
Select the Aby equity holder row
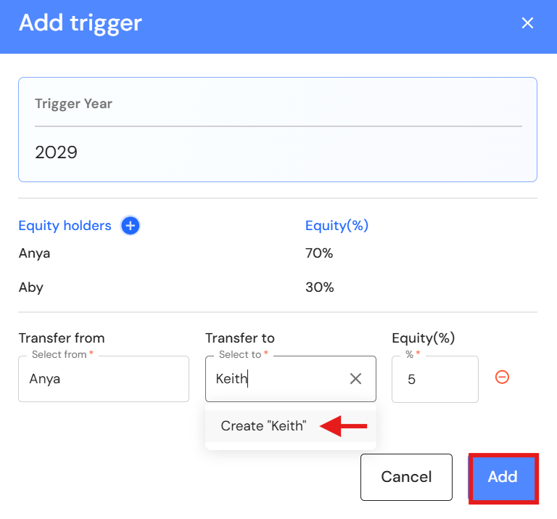[31, 287]
